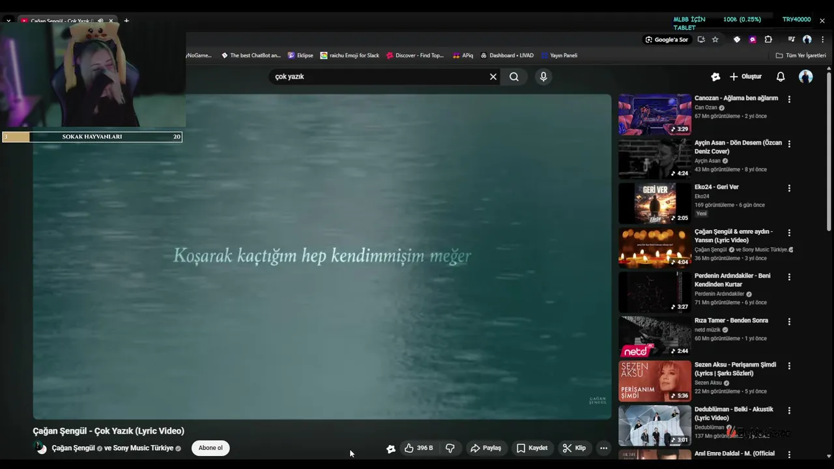Image resolution: width=834 pixels, height=469 pixels.
Task: Click the Abone ol subscribe button
Action: (x=210, y=448)
